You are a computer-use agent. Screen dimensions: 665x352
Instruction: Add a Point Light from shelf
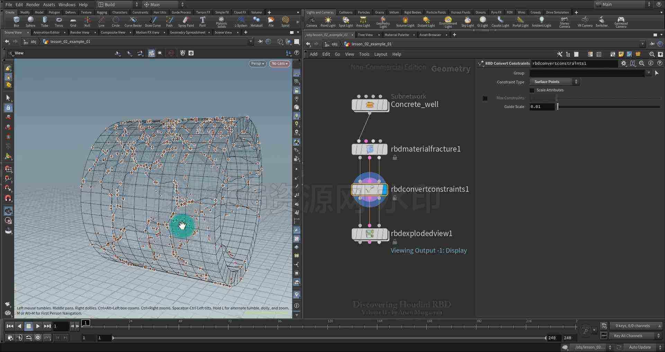click(x=328, y=21)
